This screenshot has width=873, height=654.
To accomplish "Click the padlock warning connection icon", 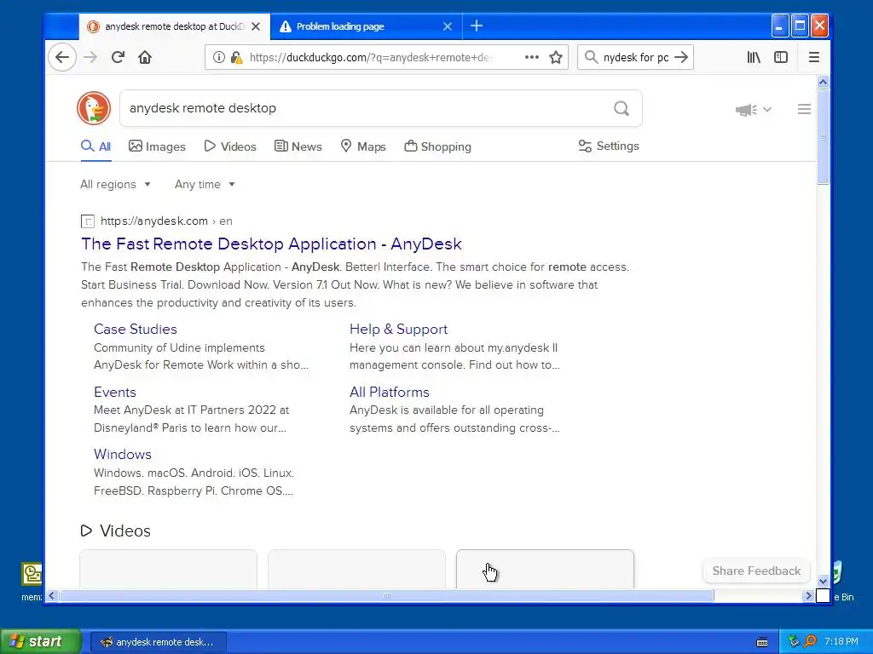I will (x=236, y=57).
